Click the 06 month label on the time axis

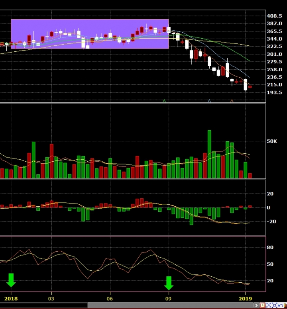pos(110,299)
